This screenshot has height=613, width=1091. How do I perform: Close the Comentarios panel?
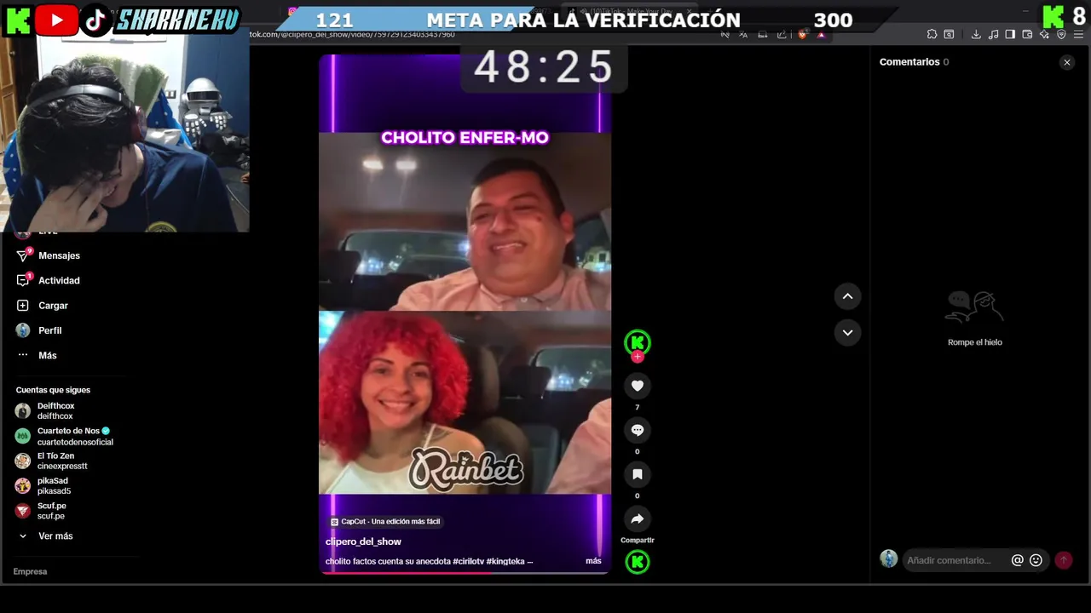[x=1066, y=62]
